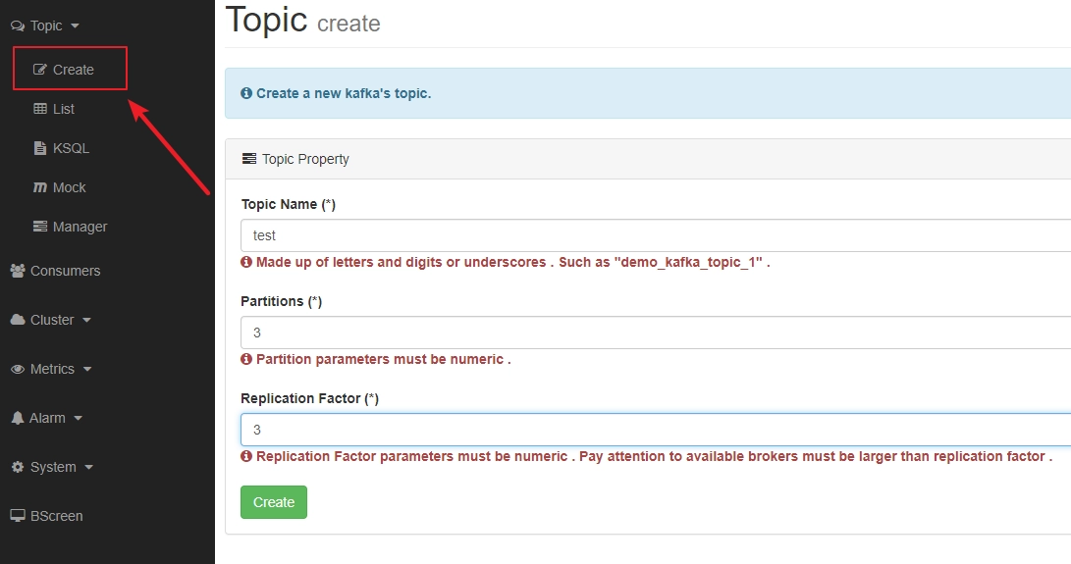Click the Topic sidebar label
The width and height of the screenshot is (1071, 564).
[46, 26]
